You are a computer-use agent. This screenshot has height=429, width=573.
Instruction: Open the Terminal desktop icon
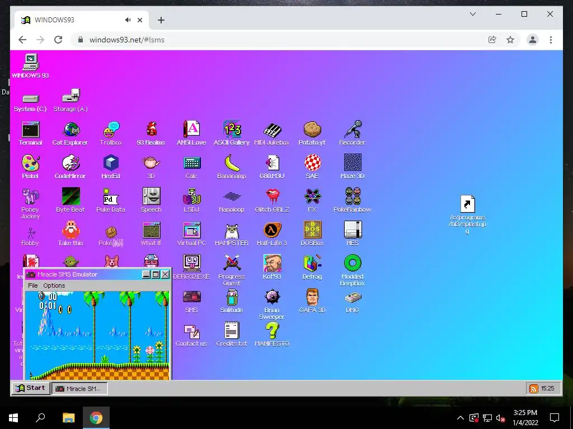click(x=30, y=134)
